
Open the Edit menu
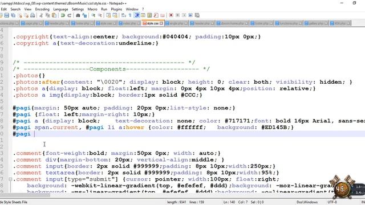click(x=4, y=9)
